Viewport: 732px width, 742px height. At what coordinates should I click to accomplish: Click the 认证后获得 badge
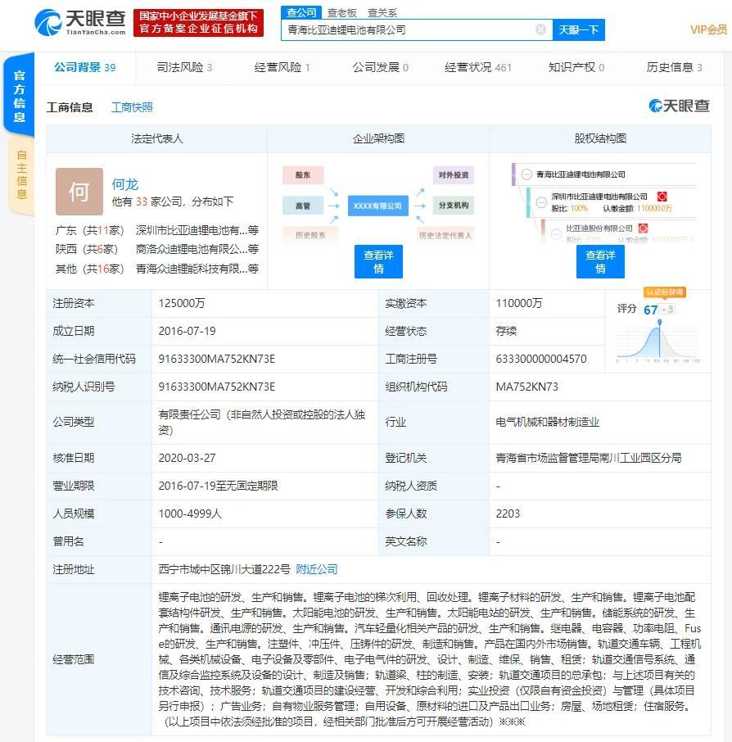(664, 292)
